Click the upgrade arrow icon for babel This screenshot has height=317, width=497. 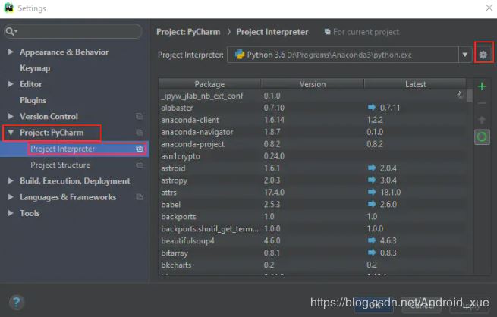click(x=372, y=204)
